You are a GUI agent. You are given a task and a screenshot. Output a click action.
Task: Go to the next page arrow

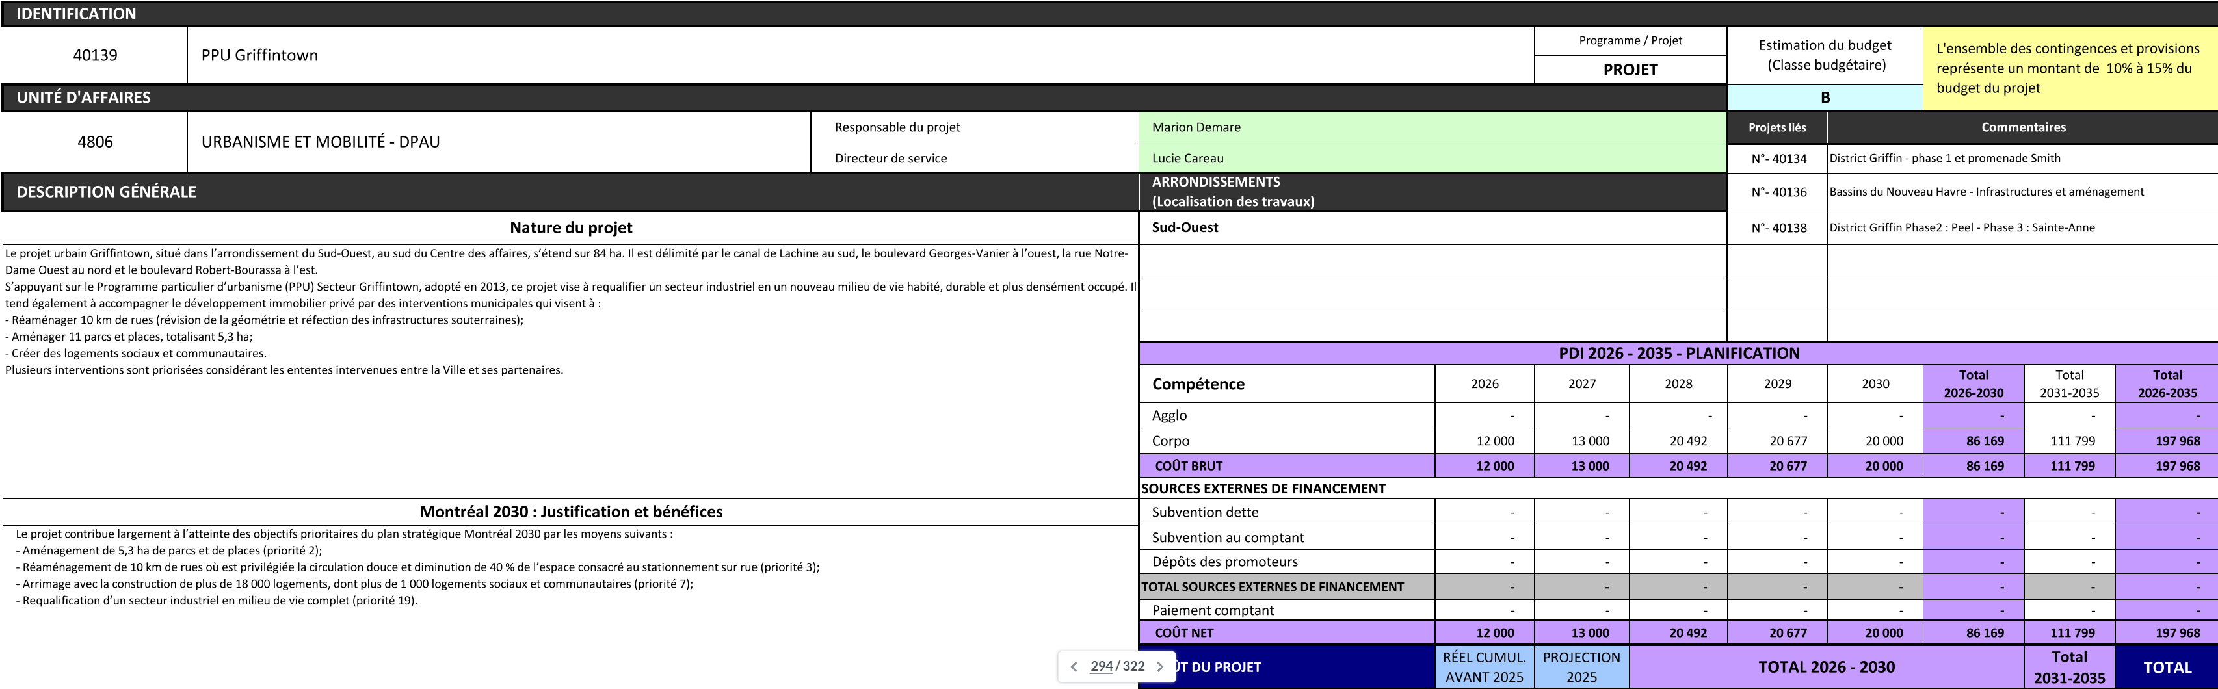pyautogui.click(x=1160, y=667)
